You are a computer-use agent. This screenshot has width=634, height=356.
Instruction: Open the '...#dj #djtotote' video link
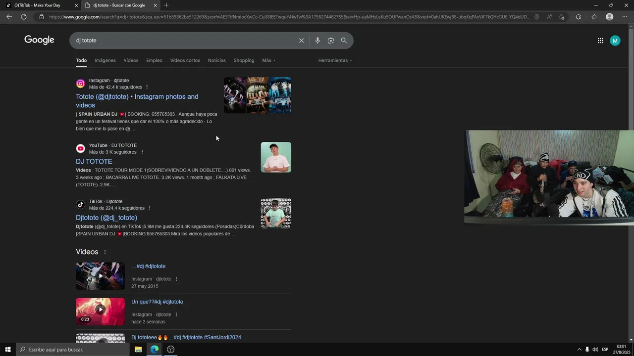149,267
